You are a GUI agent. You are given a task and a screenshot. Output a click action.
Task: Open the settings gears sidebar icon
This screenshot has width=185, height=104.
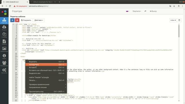[4, 71]
